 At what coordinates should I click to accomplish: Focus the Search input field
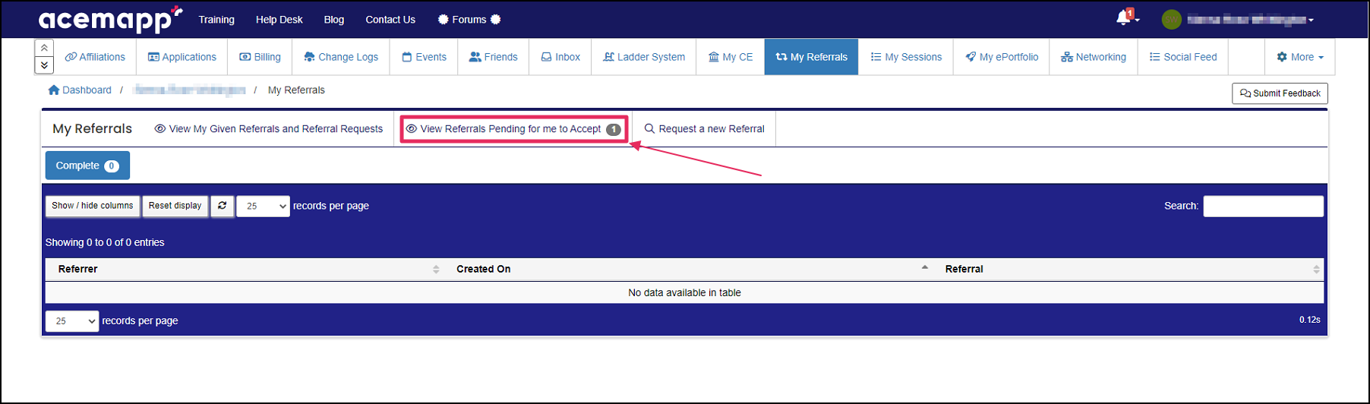point(1263,206)
